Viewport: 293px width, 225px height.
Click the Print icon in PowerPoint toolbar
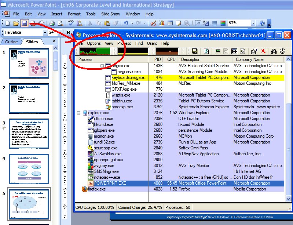(52, 23)
